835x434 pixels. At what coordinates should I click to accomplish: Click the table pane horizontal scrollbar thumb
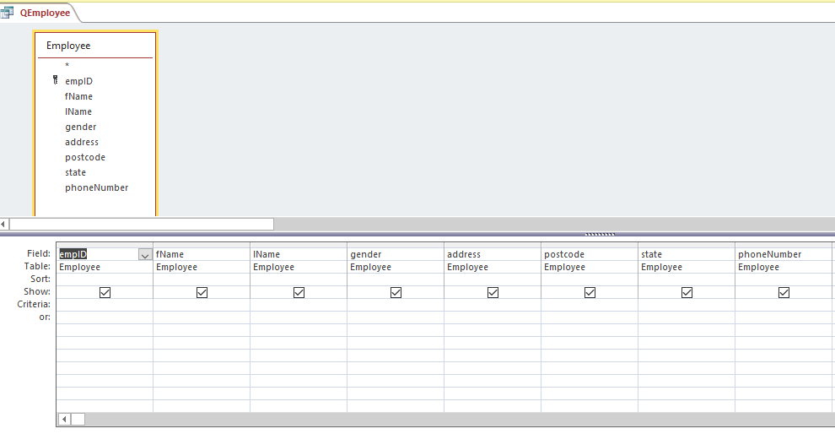(142, 225)
